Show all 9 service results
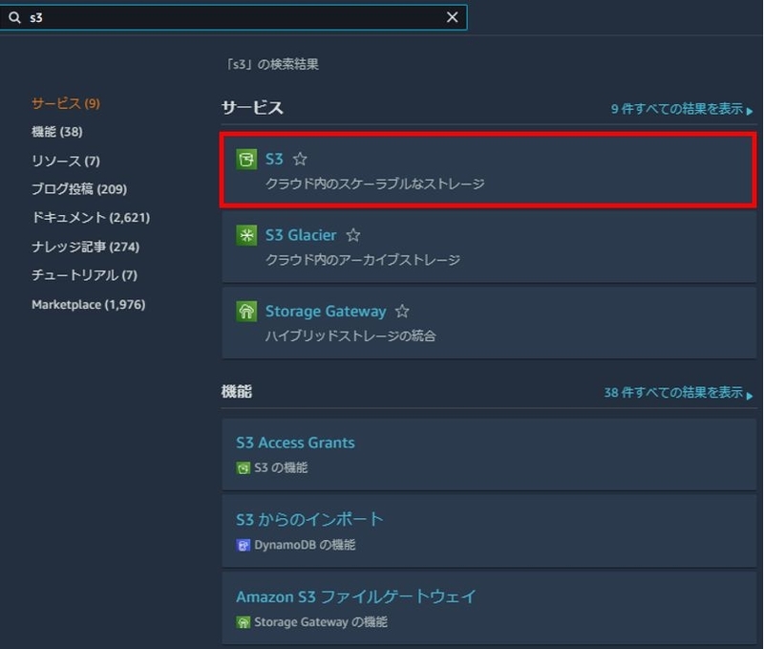The height and width of the screenshot is (649, 764). (682, 109)
